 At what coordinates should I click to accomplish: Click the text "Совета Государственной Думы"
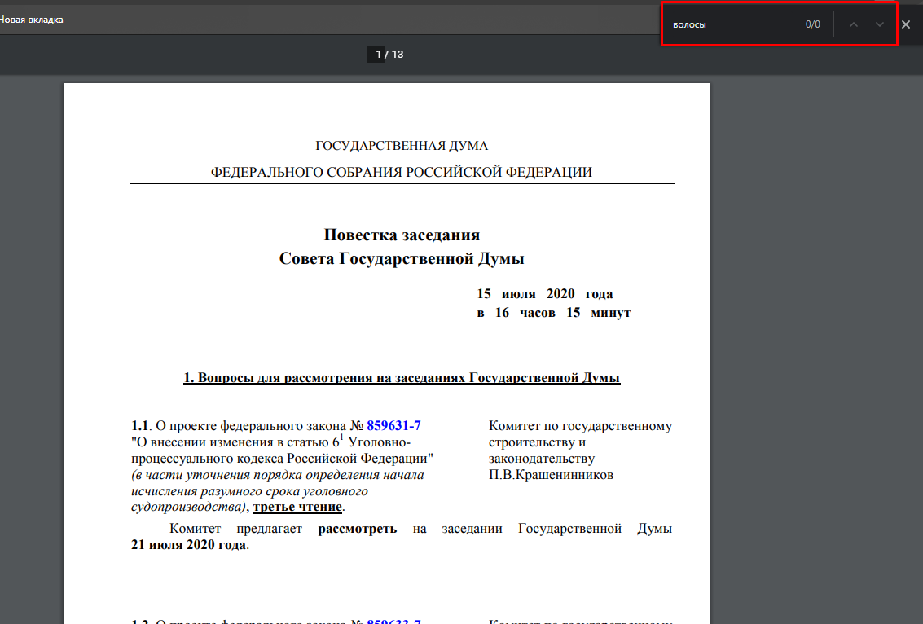[x=402, y=258]
